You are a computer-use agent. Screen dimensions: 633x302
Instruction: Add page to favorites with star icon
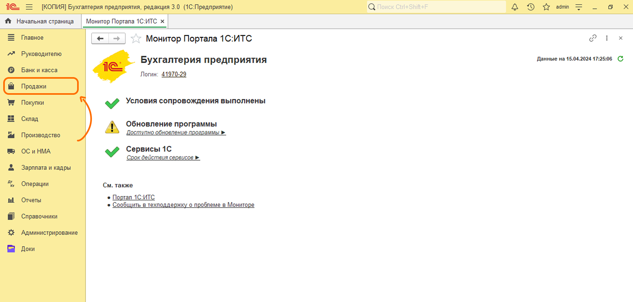pos(136,39)
